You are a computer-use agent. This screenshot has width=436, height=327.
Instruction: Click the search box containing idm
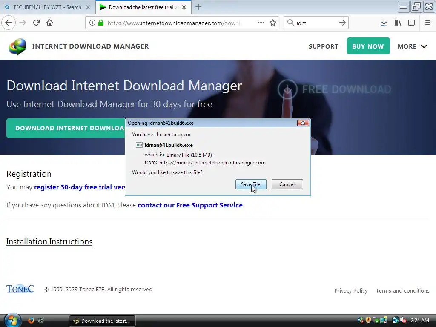(316, 23)
